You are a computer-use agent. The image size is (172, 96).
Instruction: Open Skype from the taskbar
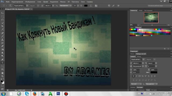click(x=27, y=94)
